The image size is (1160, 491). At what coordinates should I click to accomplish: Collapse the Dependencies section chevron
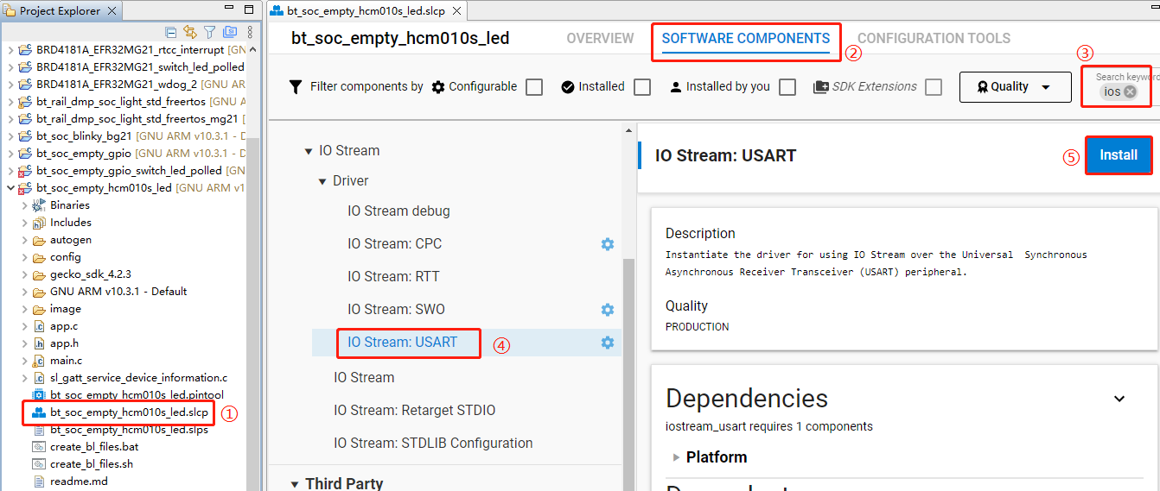point(1119,399)
